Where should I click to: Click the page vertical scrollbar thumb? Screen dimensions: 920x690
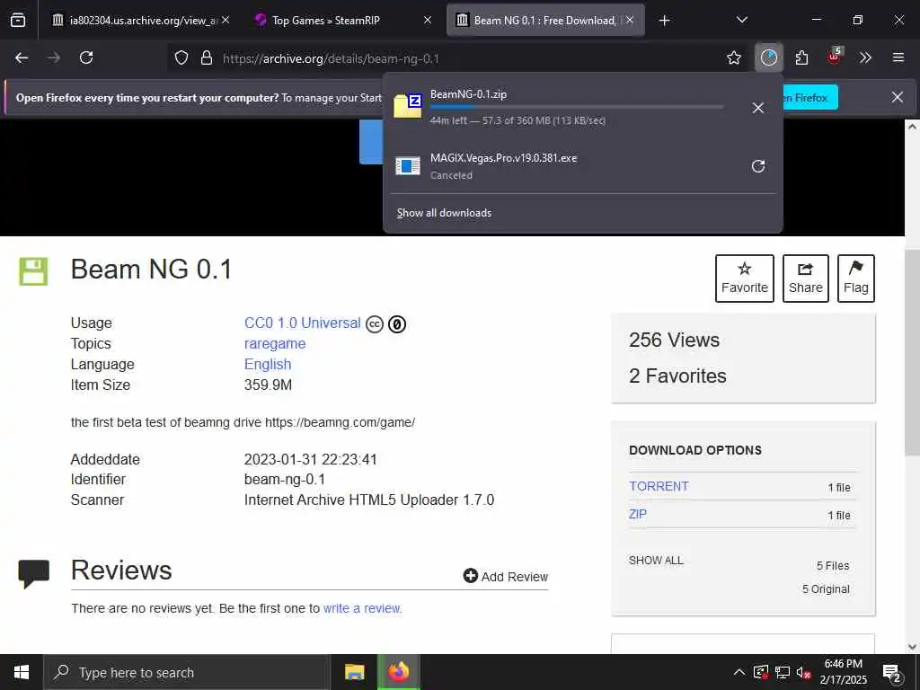[912, 352]
